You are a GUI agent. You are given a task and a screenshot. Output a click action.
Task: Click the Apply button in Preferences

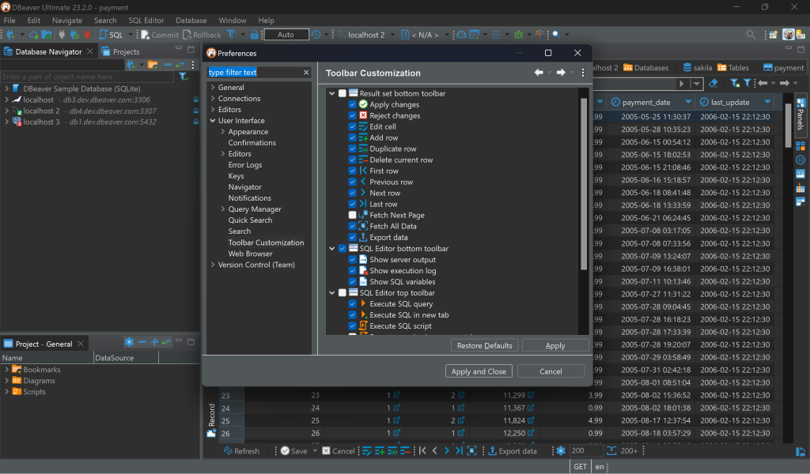pos(555,345)
